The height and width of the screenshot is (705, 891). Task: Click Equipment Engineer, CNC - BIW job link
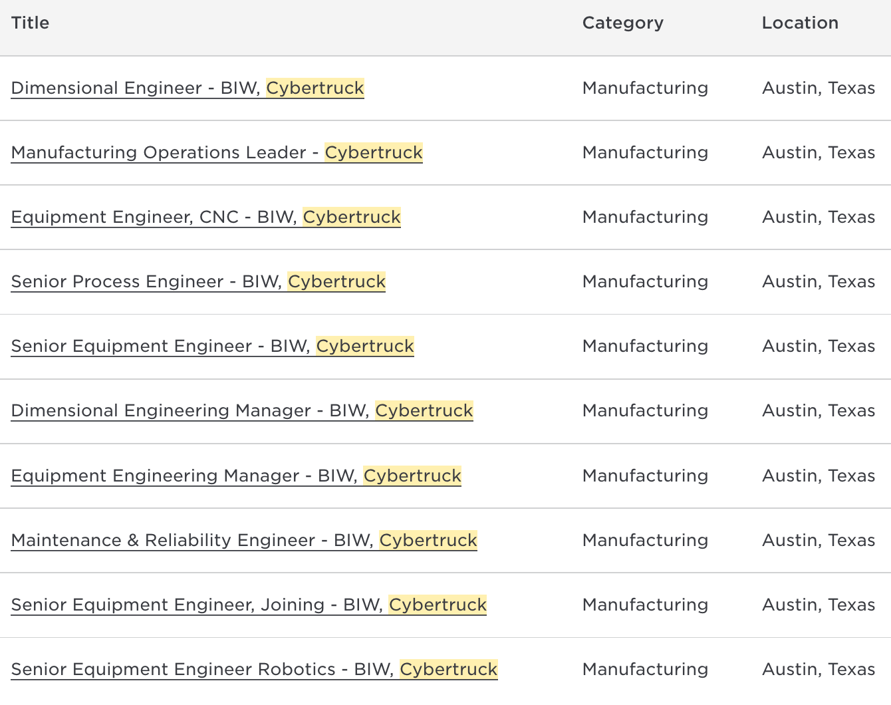pos(205,217)
